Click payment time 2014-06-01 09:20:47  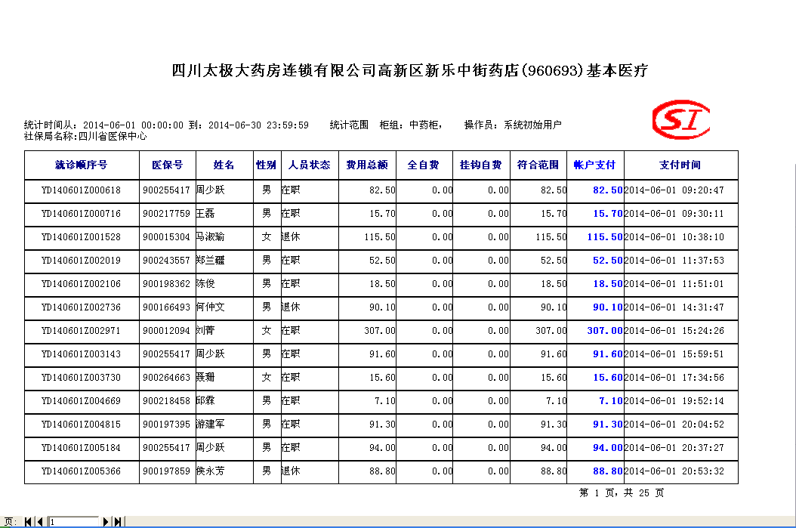coord(674,190)
